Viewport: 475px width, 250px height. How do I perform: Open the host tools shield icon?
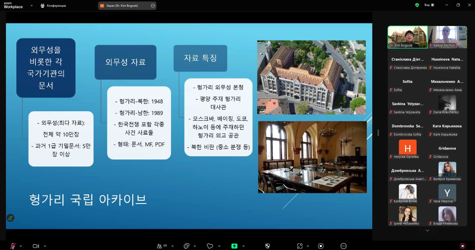[268, 246]
